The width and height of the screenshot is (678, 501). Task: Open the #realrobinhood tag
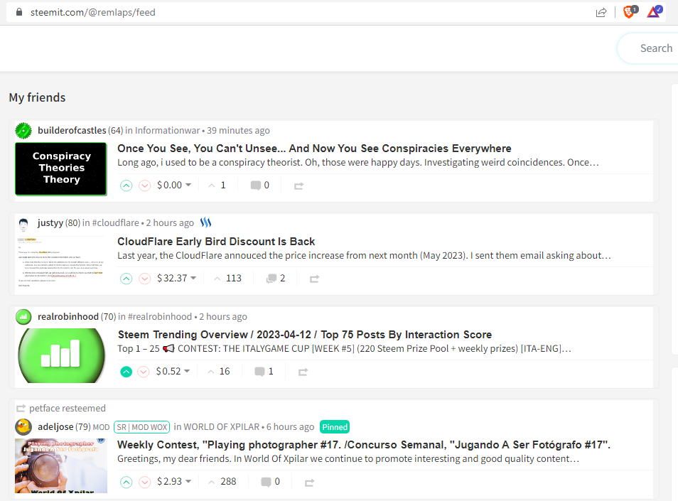[160, 316]
